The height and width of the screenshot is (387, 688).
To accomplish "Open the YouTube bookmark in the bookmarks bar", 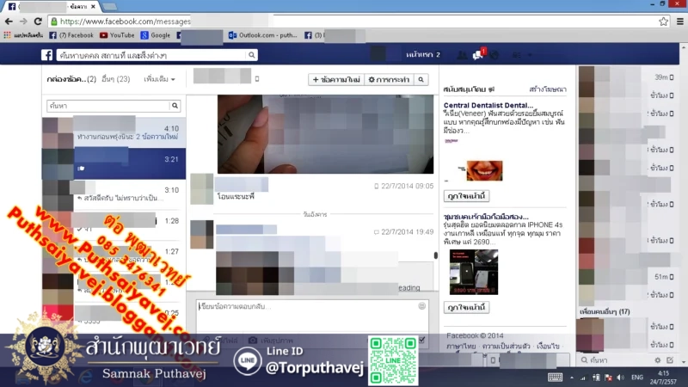I will point(117,35).
